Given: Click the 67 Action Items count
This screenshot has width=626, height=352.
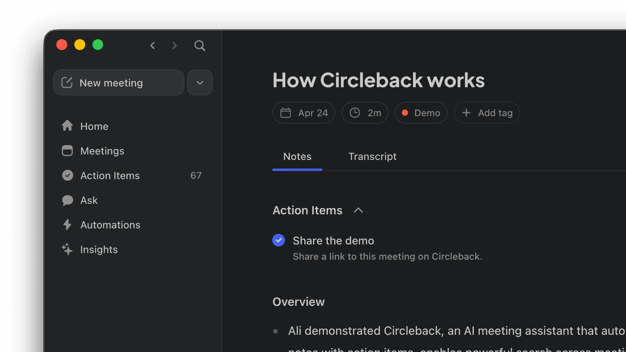Looking at the screenshot, I should click(x=196, y=176).
